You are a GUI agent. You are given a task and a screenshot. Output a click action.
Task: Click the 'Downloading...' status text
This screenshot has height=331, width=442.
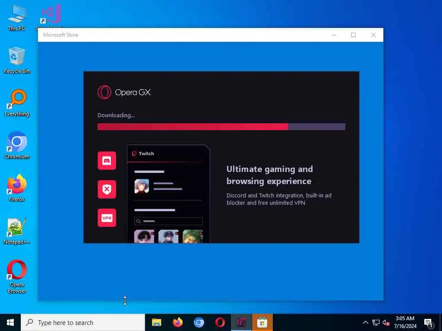[116, 115]
